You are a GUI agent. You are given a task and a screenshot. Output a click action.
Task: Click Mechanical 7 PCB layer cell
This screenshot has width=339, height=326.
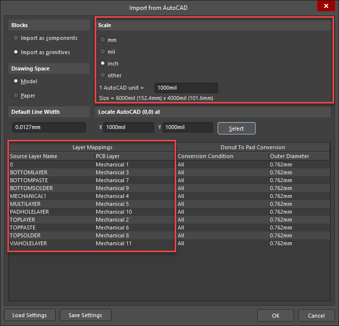[134, 180]
